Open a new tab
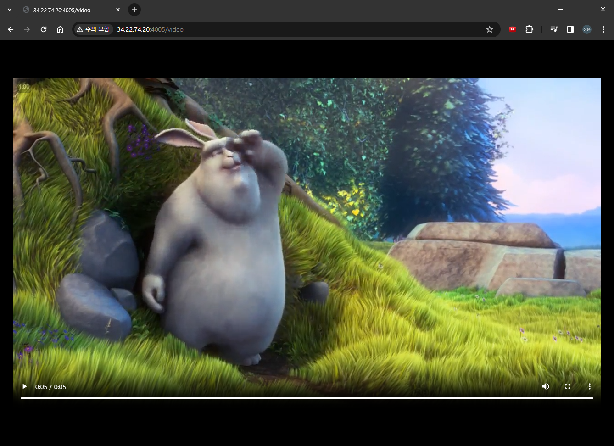The width and height of the screenshot is (614, 446). pyautogui.click(x=134, y=10)
